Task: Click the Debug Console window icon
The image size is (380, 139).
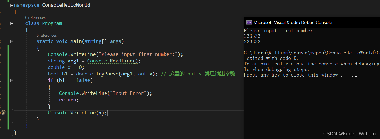Action: point(249,23)
